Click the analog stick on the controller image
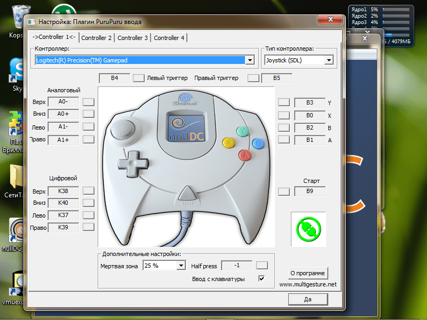 (123, 129)
